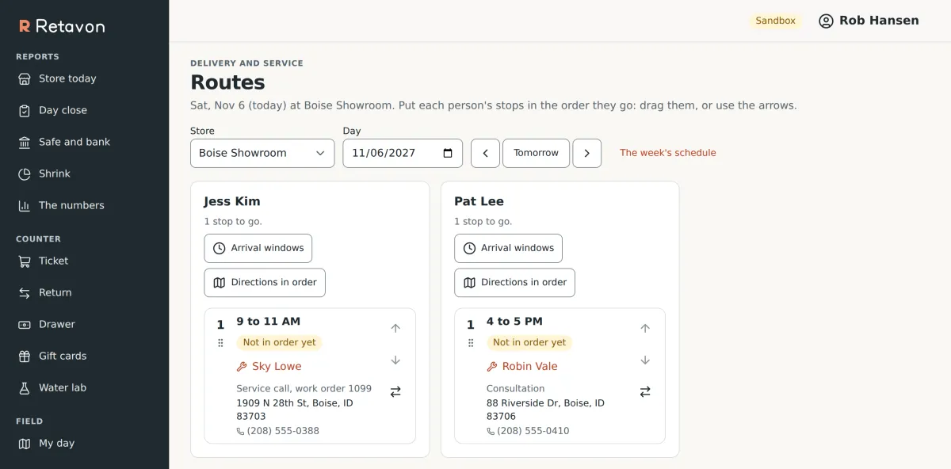Click Not in order yet badge on Robin Vale stop
The width and height of the screenshot is (951, 469).
[529, 342]
